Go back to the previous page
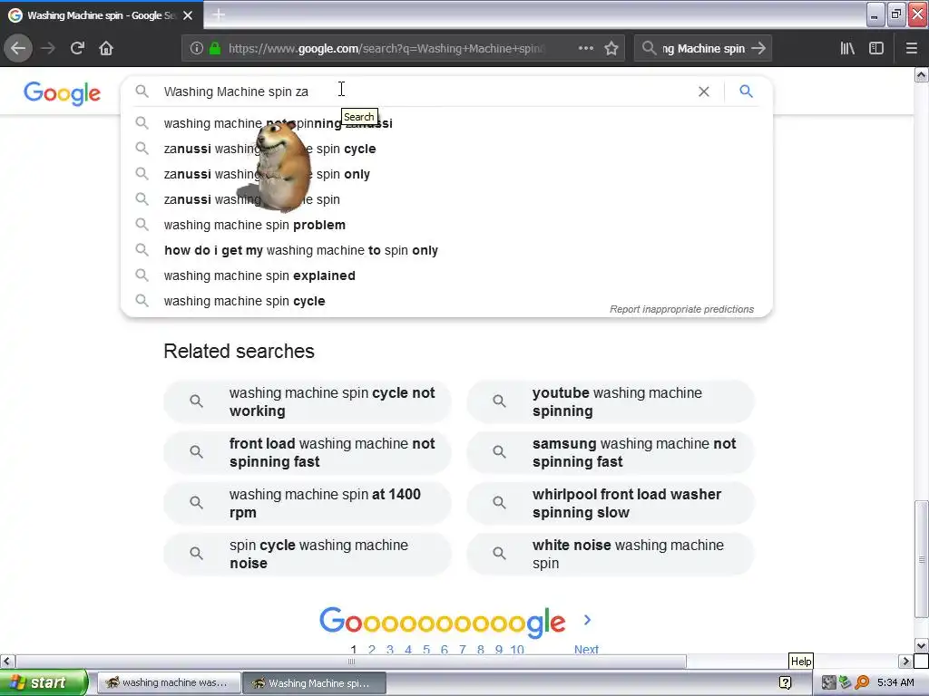 tap(18, 48)
